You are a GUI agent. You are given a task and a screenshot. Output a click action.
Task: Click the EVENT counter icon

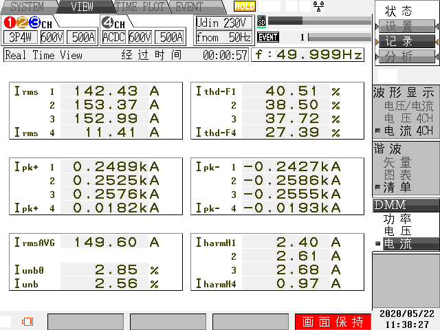pos(267,37)
